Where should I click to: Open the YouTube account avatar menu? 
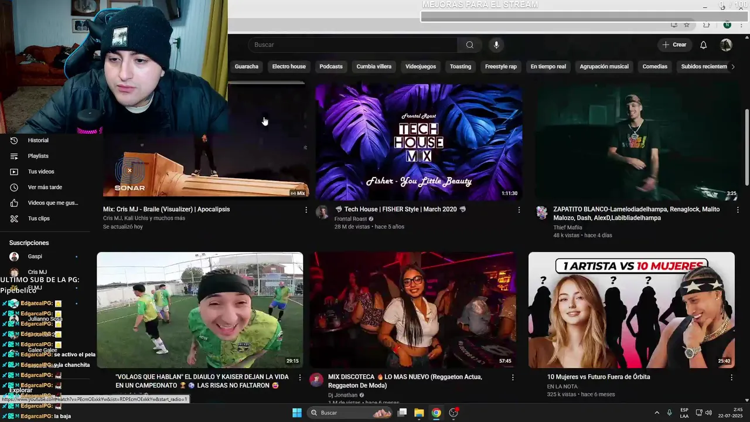click(726, 45)
